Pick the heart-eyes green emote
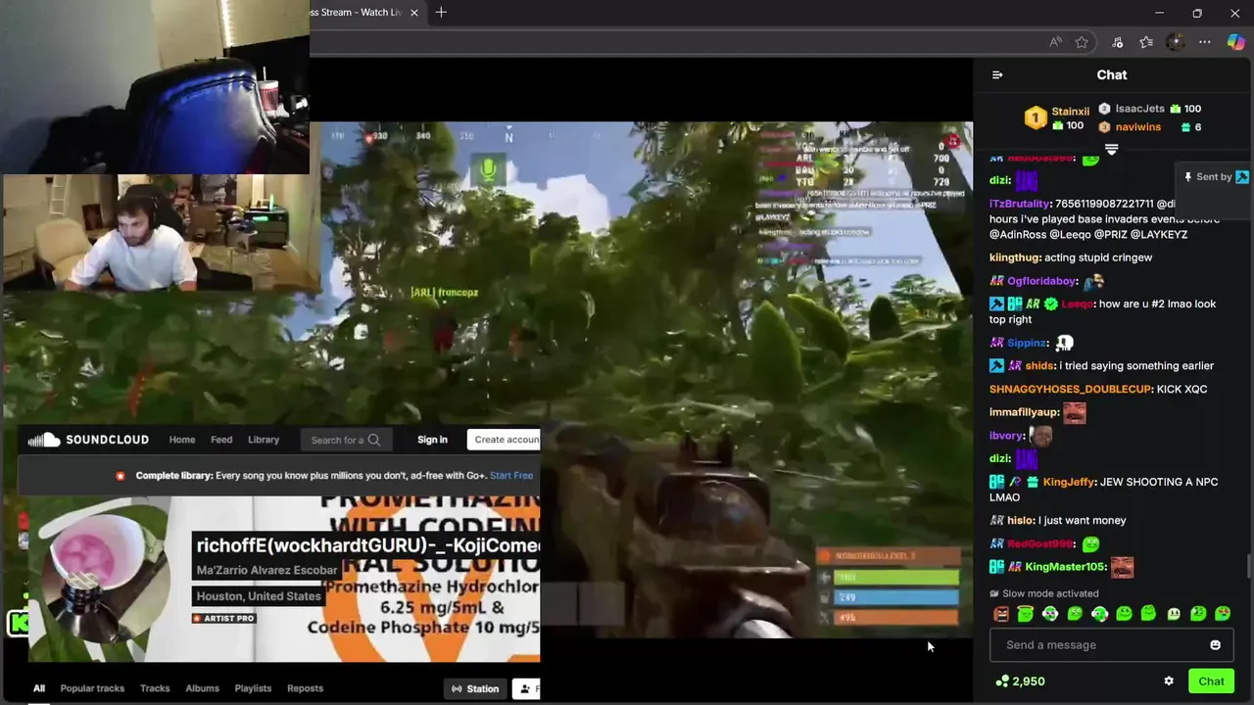The height and width of the screenshot is (705, 1254). pyautogui.click(x=1223, y=614)
